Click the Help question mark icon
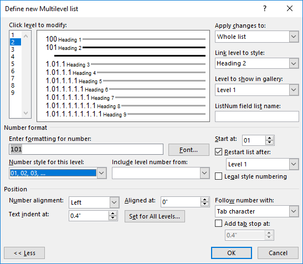 click(265, 8)
